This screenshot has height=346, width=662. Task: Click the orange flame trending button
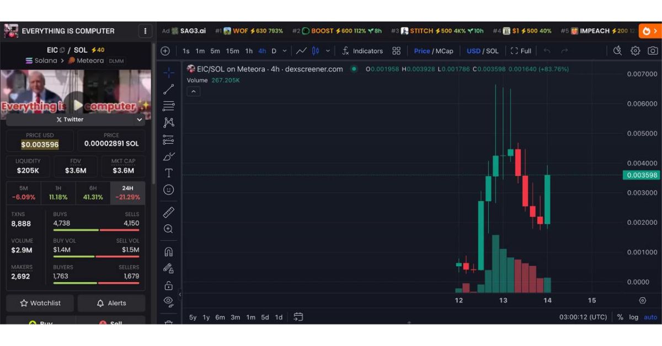pos(649,31)
